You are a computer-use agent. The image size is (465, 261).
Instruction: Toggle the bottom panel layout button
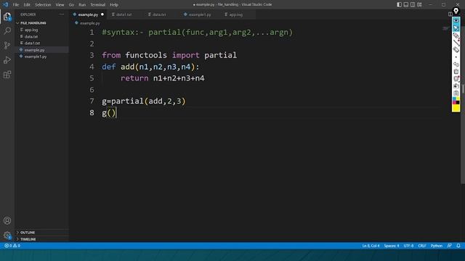406,4
